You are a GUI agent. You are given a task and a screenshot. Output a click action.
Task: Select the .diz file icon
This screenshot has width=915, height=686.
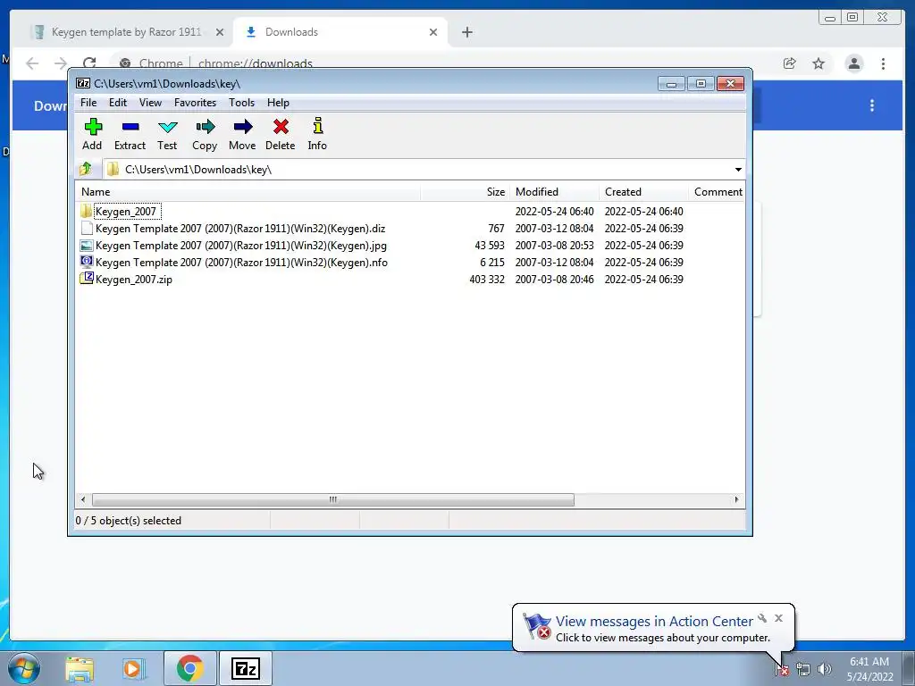pos(87,228)
